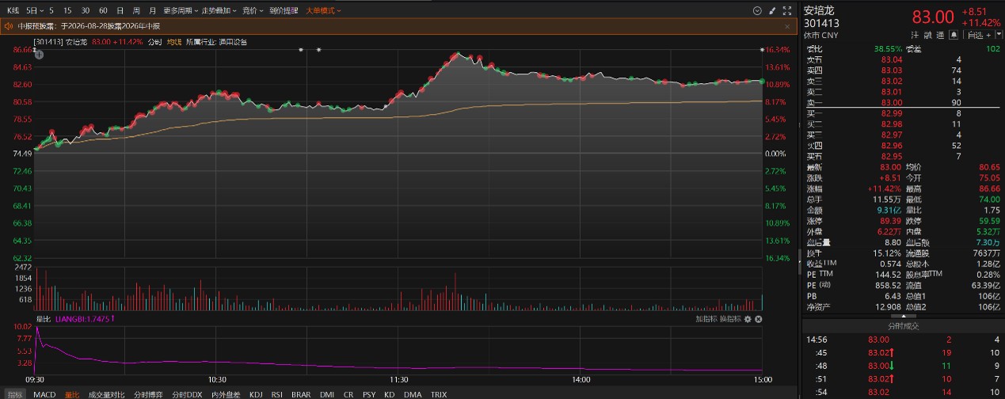Select the 内外盘差 indicator

(x=225, y=393)
